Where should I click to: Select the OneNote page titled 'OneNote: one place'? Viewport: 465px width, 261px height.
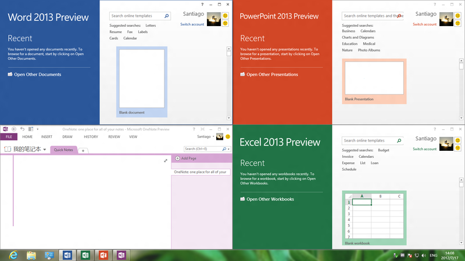pyautogui.click(x=201, y=172)
